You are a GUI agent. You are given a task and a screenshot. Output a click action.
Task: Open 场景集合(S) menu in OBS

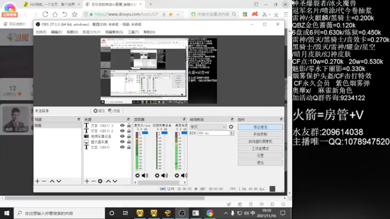tap(114, 32)
